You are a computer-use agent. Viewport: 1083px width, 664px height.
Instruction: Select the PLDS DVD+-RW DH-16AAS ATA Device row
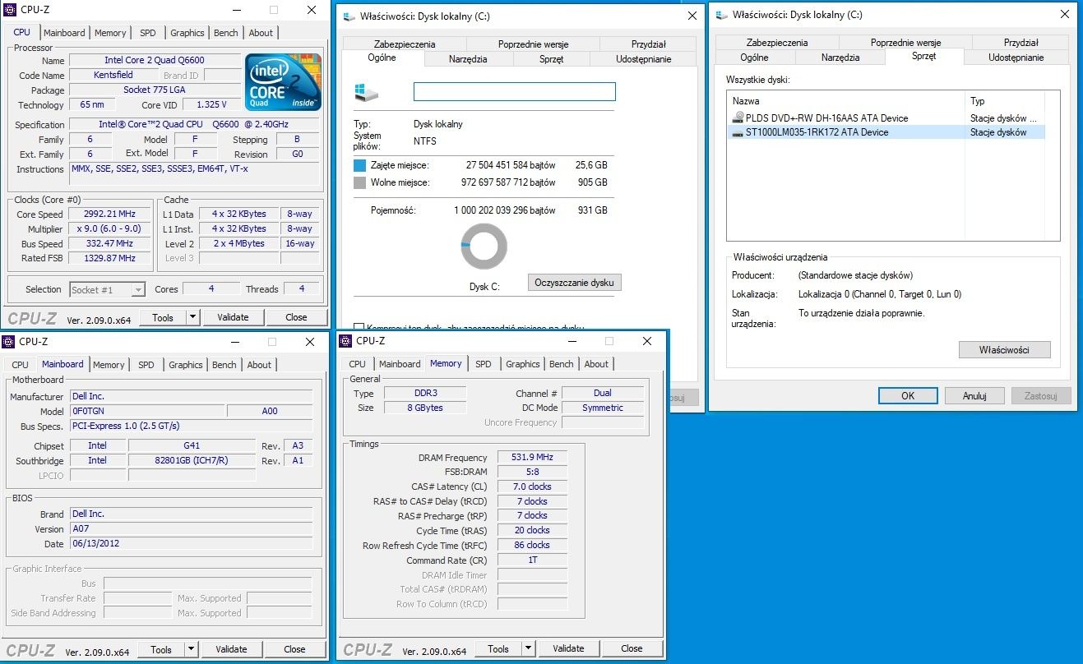(887, 118)
